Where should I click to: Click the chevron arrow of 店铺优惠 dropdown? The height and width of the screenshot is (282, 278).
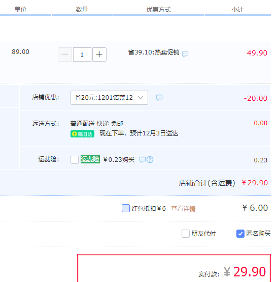point(141,97)
